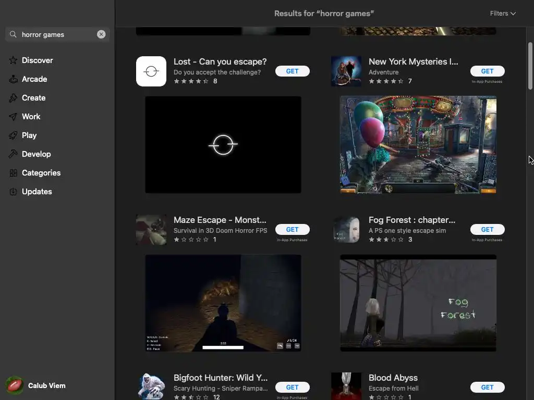534x400 pixels.
Task: Expand the Filters dropdown
Action: 503,13
